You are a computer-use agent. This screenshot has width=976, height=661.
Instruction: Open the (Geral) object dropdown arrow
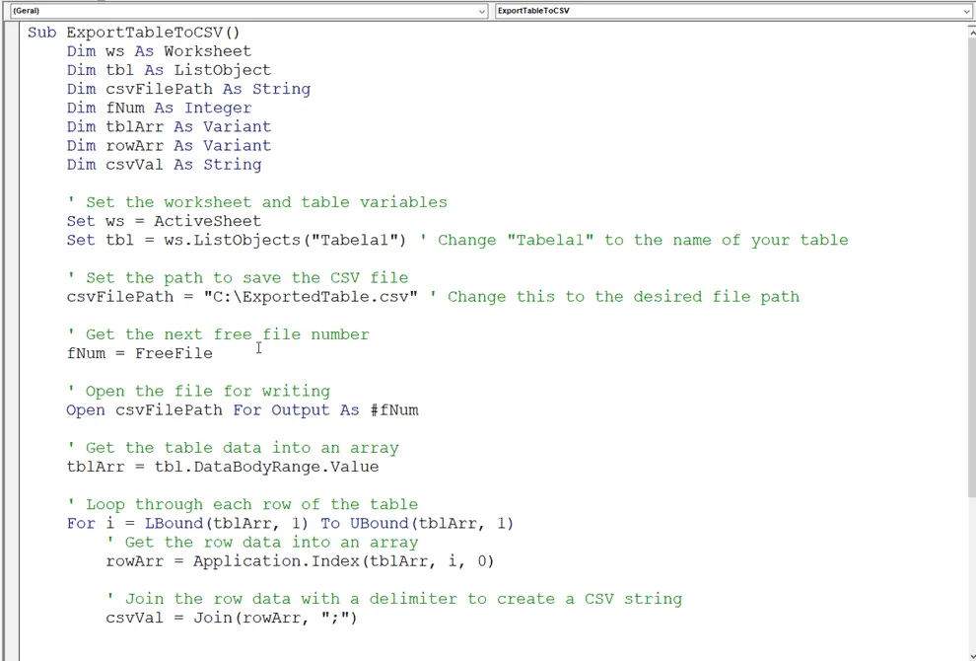(x=482, y=11)
